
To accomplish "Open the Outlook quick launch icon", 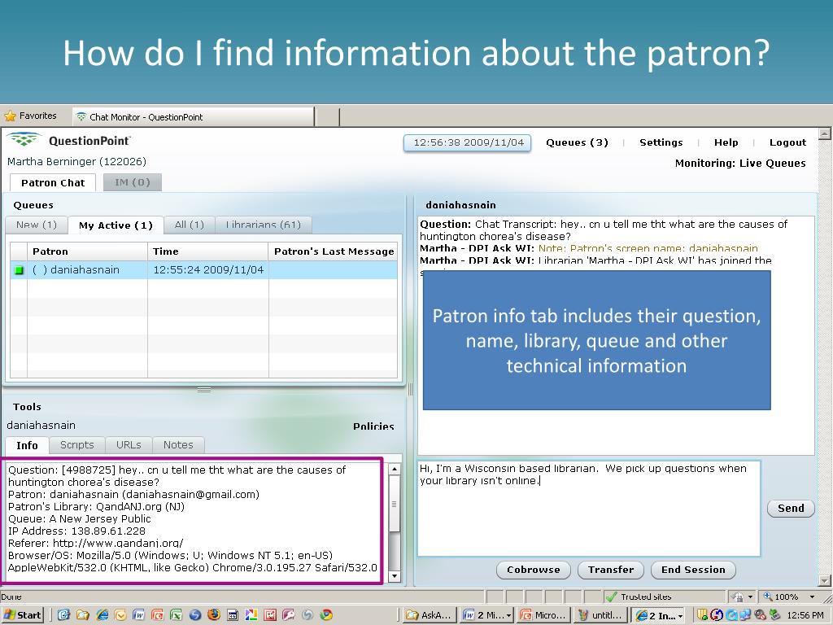I will click(x=120, y=615).
